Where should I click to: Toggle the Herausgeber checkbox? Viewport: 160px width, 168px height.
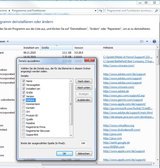(x=24, y=85)
